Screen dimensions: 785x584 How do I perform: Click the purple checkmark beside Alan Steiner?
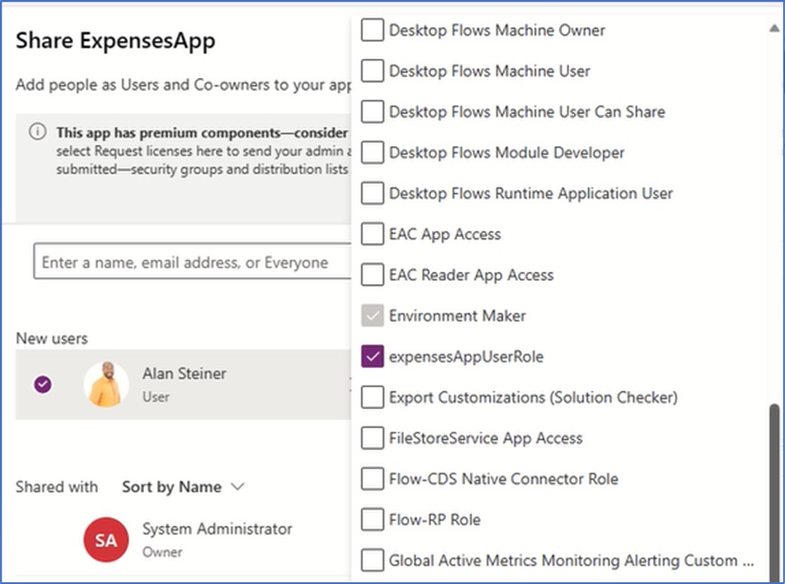[x=42, y=384]
